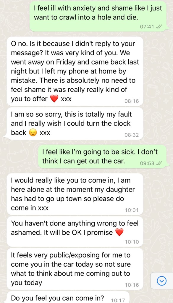Screen dimensions: 173x303
Task: Click the double-tick receipt beside 09:53
Action: pos(159,163)
